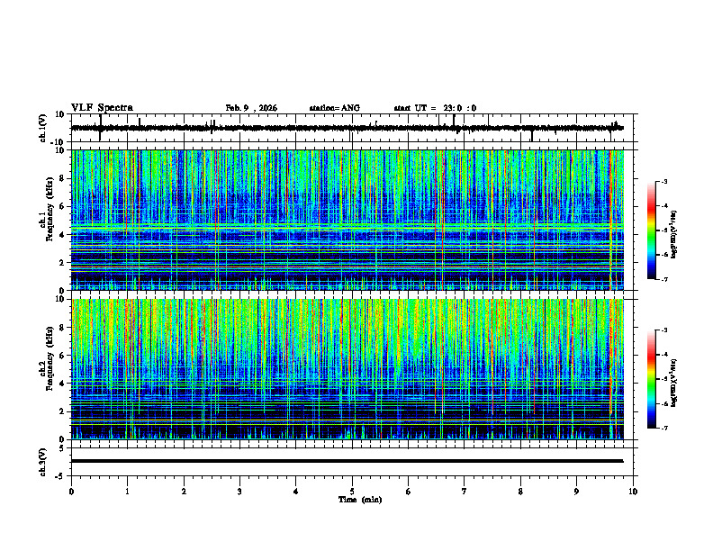Click the "-7" label on ch.2 color scale

click(664, 428)
